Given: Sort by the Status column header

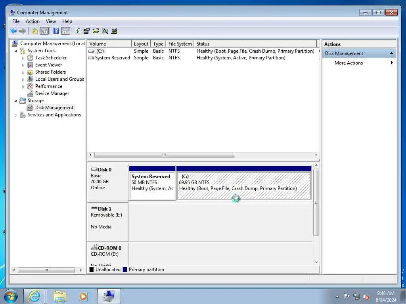Looking at the screenshot, I should [255, 44].
